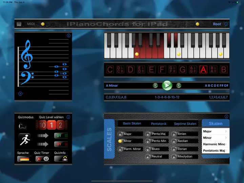This screenshot has height=183, width=244.
Task: Open the Septime Skalen tab
Action: (185, 124)
